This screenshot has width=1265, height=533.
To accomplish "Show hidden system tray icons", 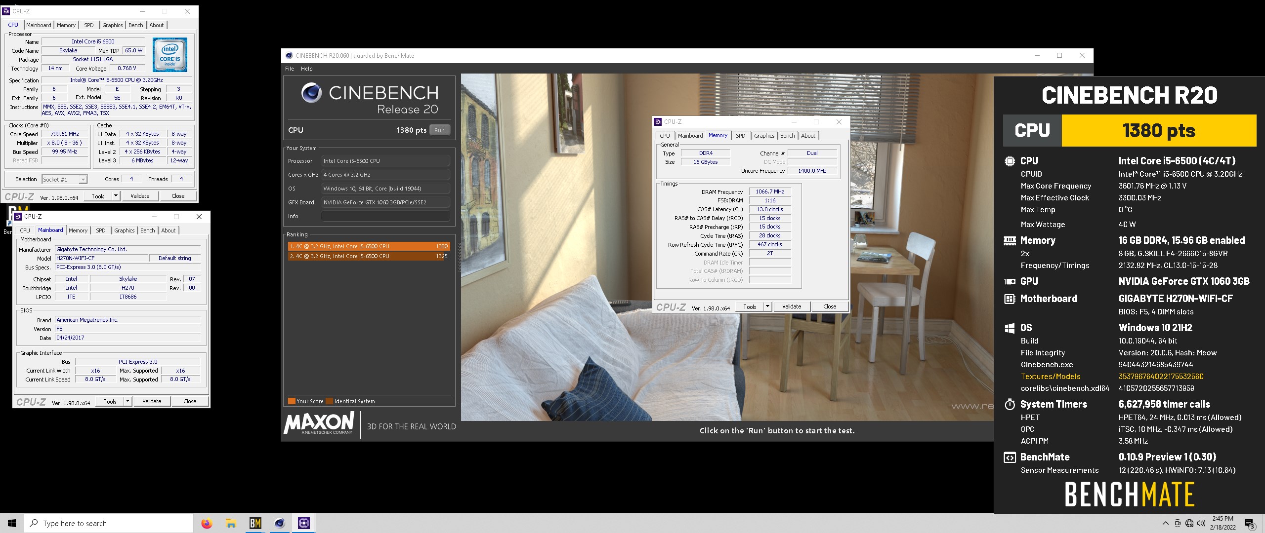I will click(1166, 523).
